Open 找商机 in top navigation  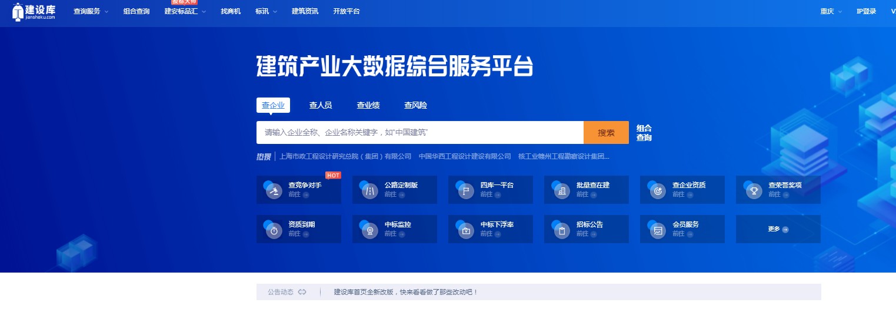coord(231,11)
